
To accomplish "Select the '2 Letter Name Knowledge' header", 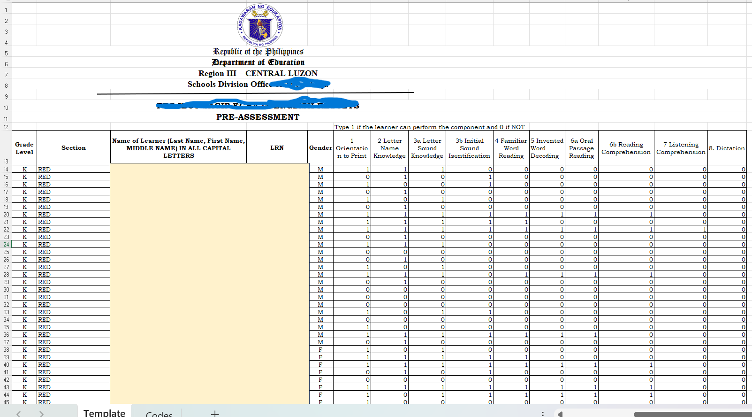I will [389, 148].
